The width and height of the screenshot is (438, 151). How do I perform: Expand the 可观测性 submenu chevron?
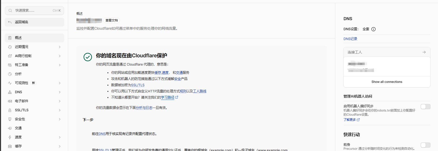click(60, 83)
